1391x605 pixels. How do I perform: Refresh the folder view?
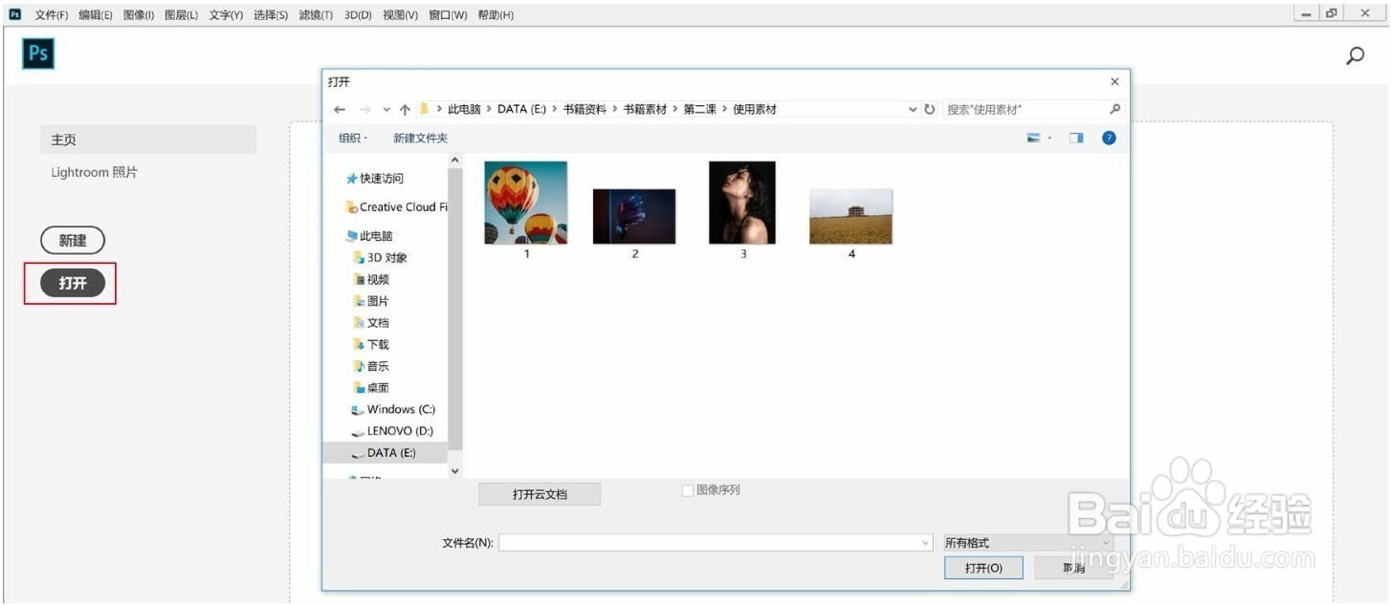point(929,110)
